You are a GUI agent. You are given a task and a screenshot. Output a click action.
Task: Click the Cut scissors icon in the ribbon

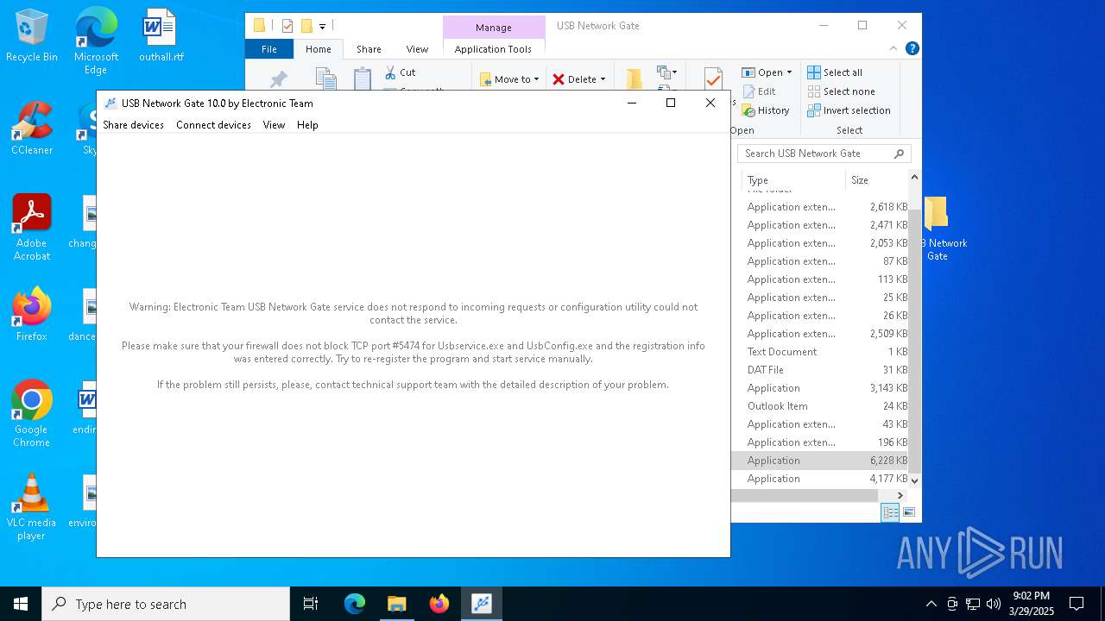(390, 72)
